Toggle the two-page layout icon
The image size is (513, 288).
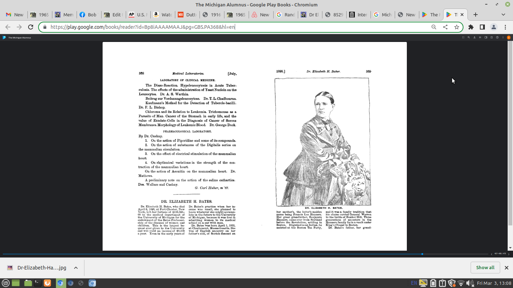click(486, 37)
